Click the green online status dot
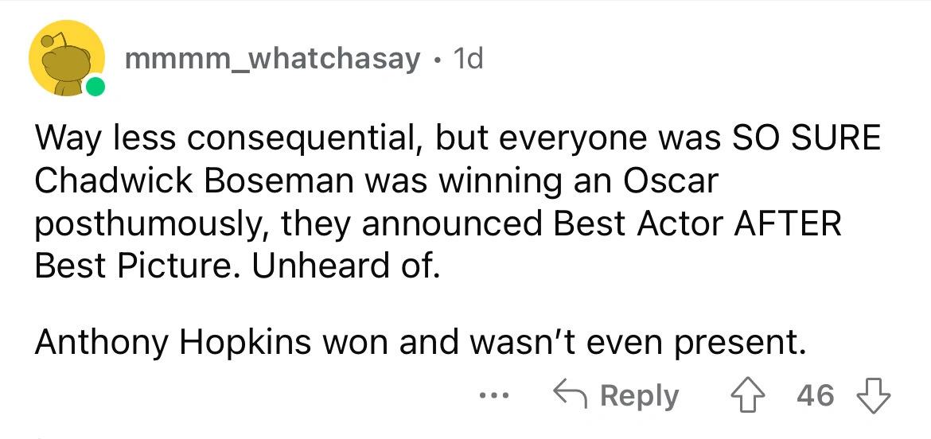This screenshot has width=931, height=439. (95, 87)
